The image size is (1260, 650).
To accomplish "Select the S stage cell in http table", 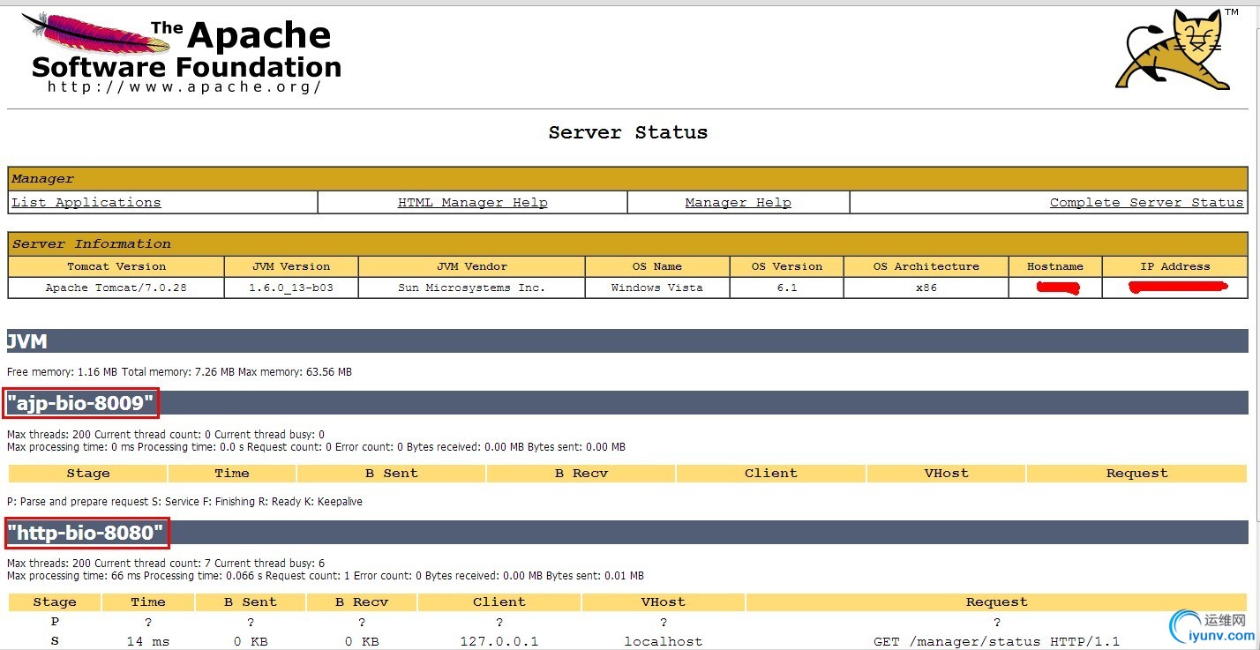I will click(55, 641).
